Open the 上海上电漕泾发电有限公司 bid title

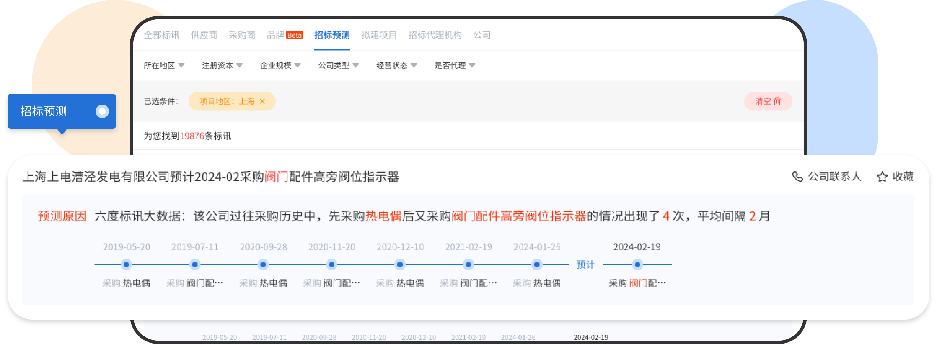211,177
